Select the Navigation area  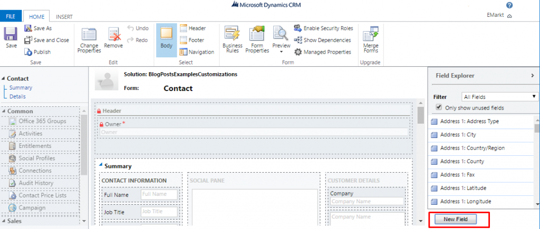click(x=197, y=52)
